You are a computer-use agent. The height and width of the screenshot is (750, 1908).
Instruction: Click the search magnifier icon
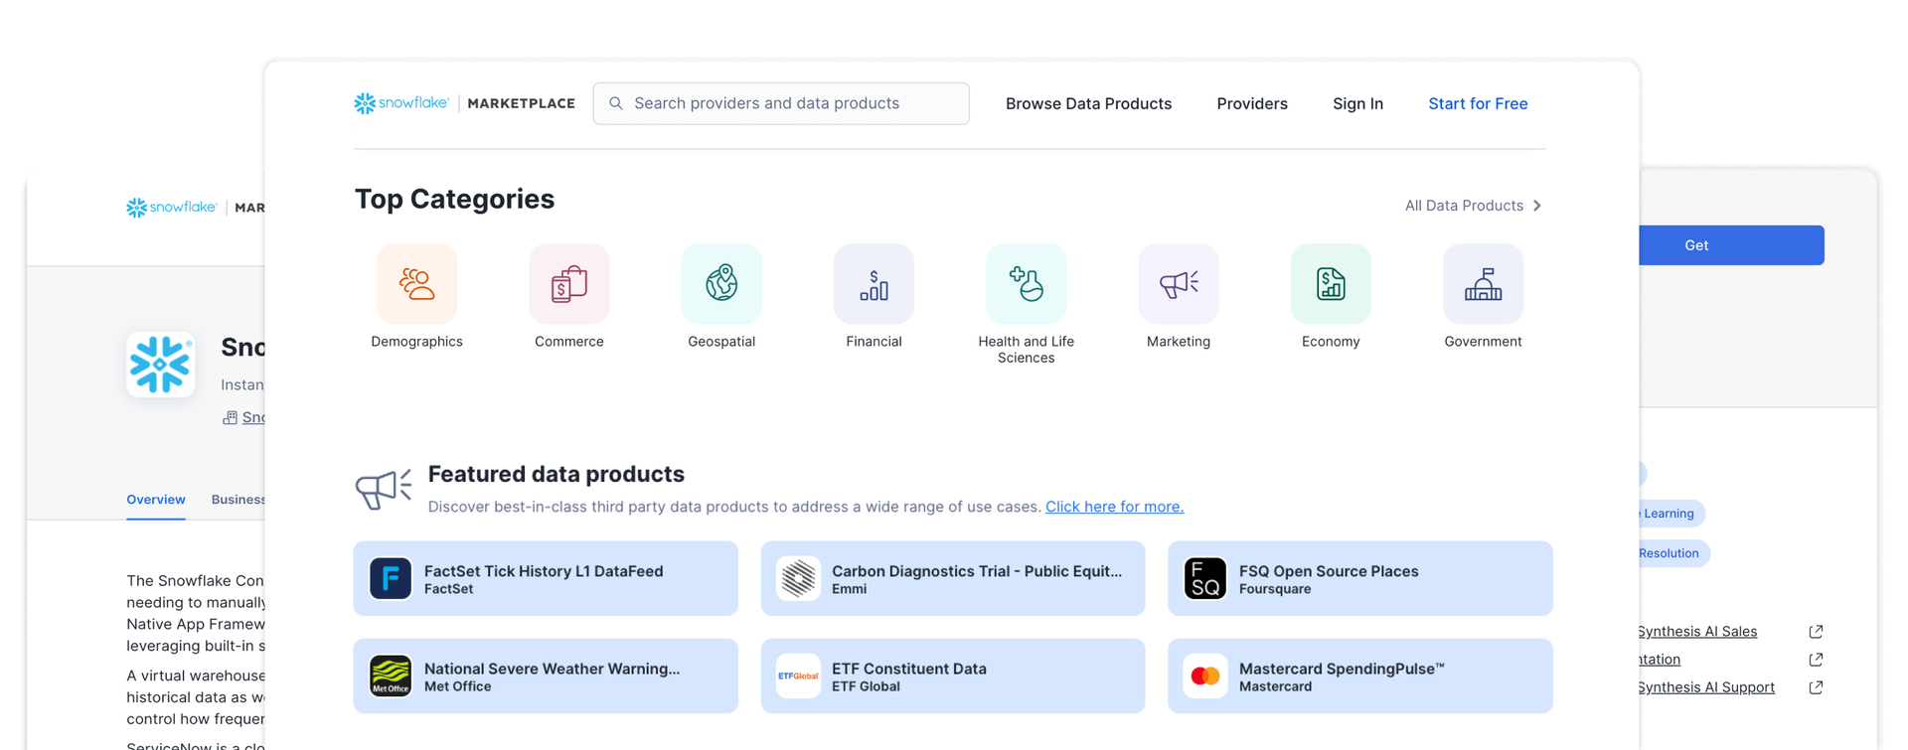point(616,103)
